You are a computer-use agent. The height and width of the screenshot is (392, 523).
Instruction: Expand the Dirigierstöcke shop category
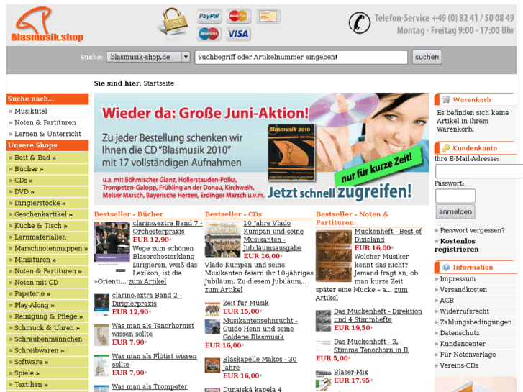pos(47,203)
